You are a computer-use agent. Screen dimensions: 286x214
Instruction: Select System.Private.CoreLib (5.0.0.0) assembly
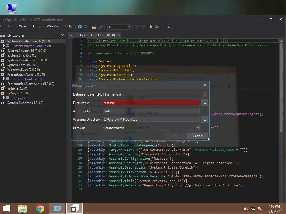point(30,41)
